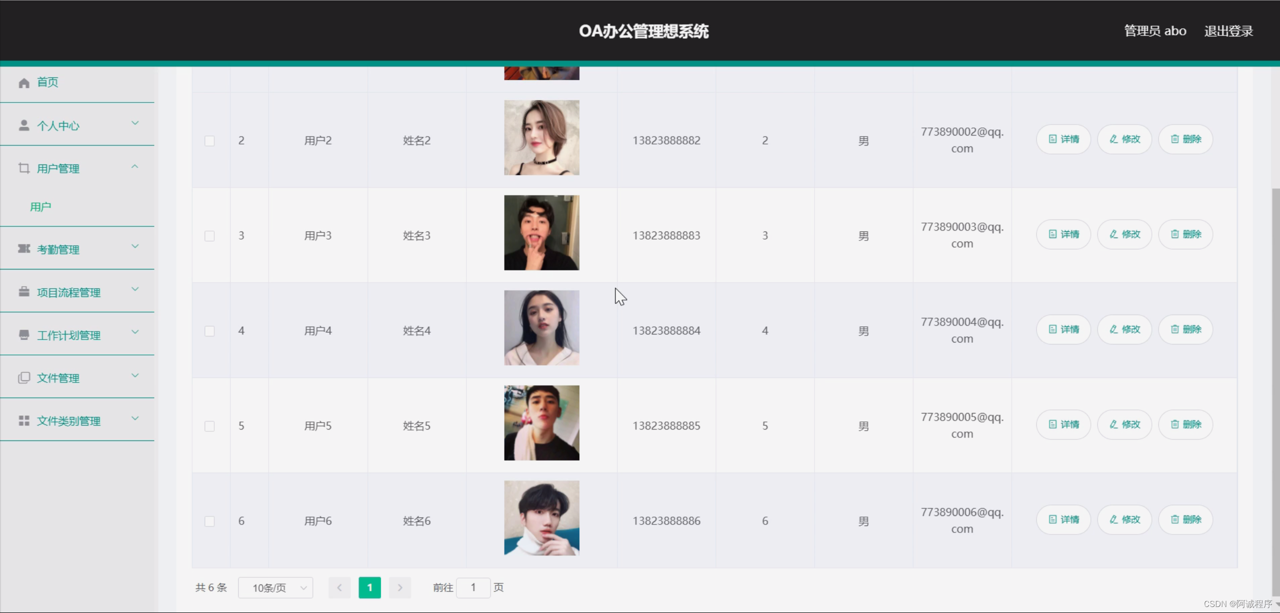This screenshot has width=1280, height=613.
Task: Expand the 个人中心 menu chevron
Action: 135,123
